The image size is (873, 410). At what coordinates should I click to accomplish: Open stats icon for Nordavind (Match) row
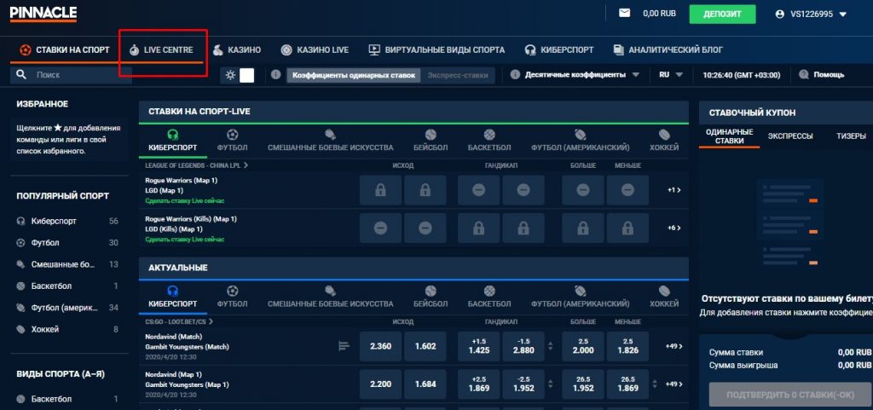pos(344,345)
